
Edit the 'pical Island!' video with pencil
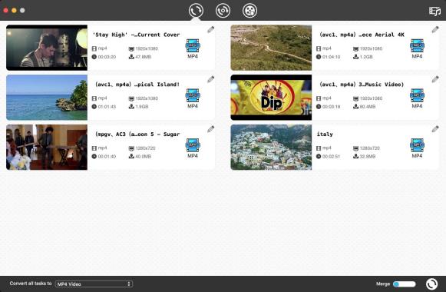211,79
